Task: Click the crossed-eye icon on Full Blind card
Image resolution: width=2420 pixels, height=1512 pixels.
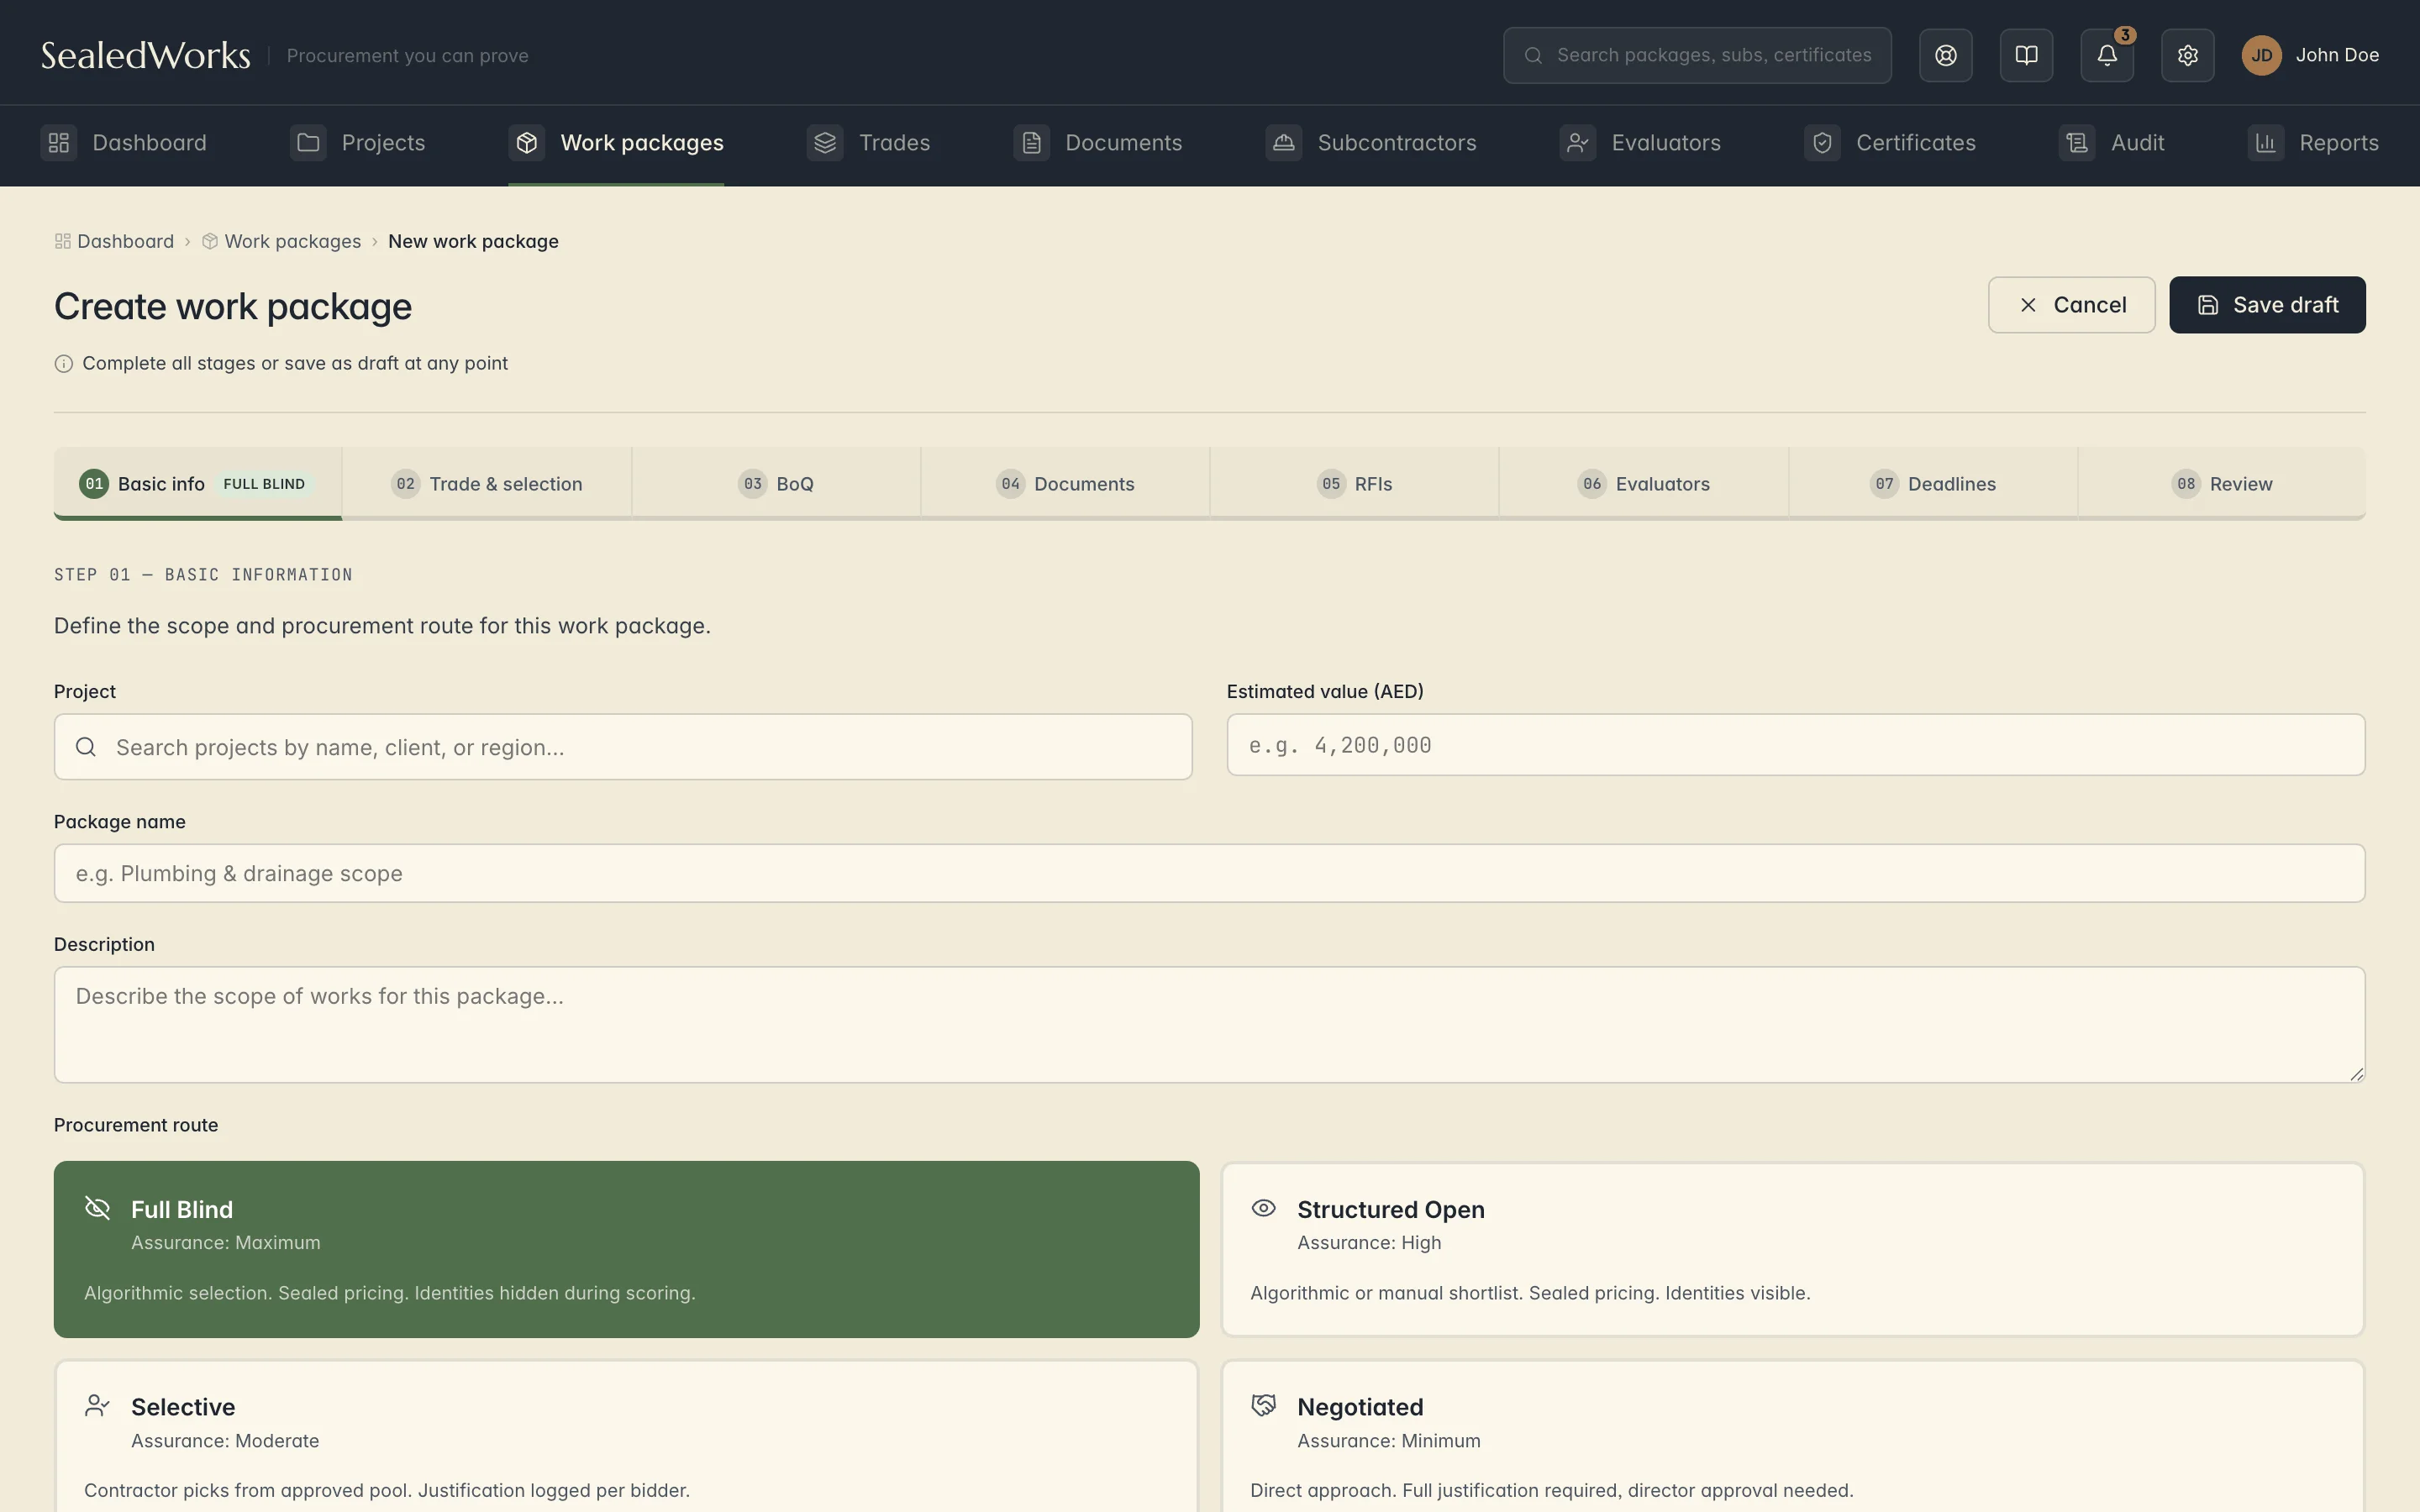Action: click(x=97, y=1208)
